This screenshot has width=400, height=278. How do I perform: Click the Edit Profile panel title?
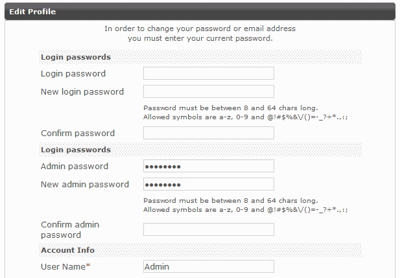point(32,12)
